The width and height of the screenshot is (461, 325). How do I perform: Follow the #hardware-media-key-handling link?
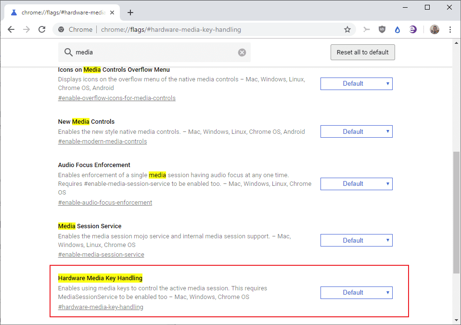click(x=100, y=307)
